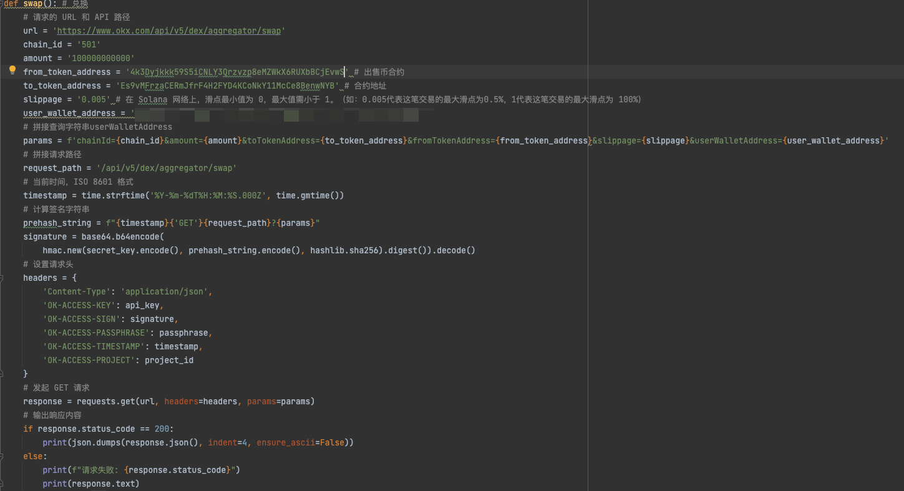Click comment '# 发起 GET 请求'
Viewport: 904px width, 491px height.
pyautogui.click(x=57, y=387)
